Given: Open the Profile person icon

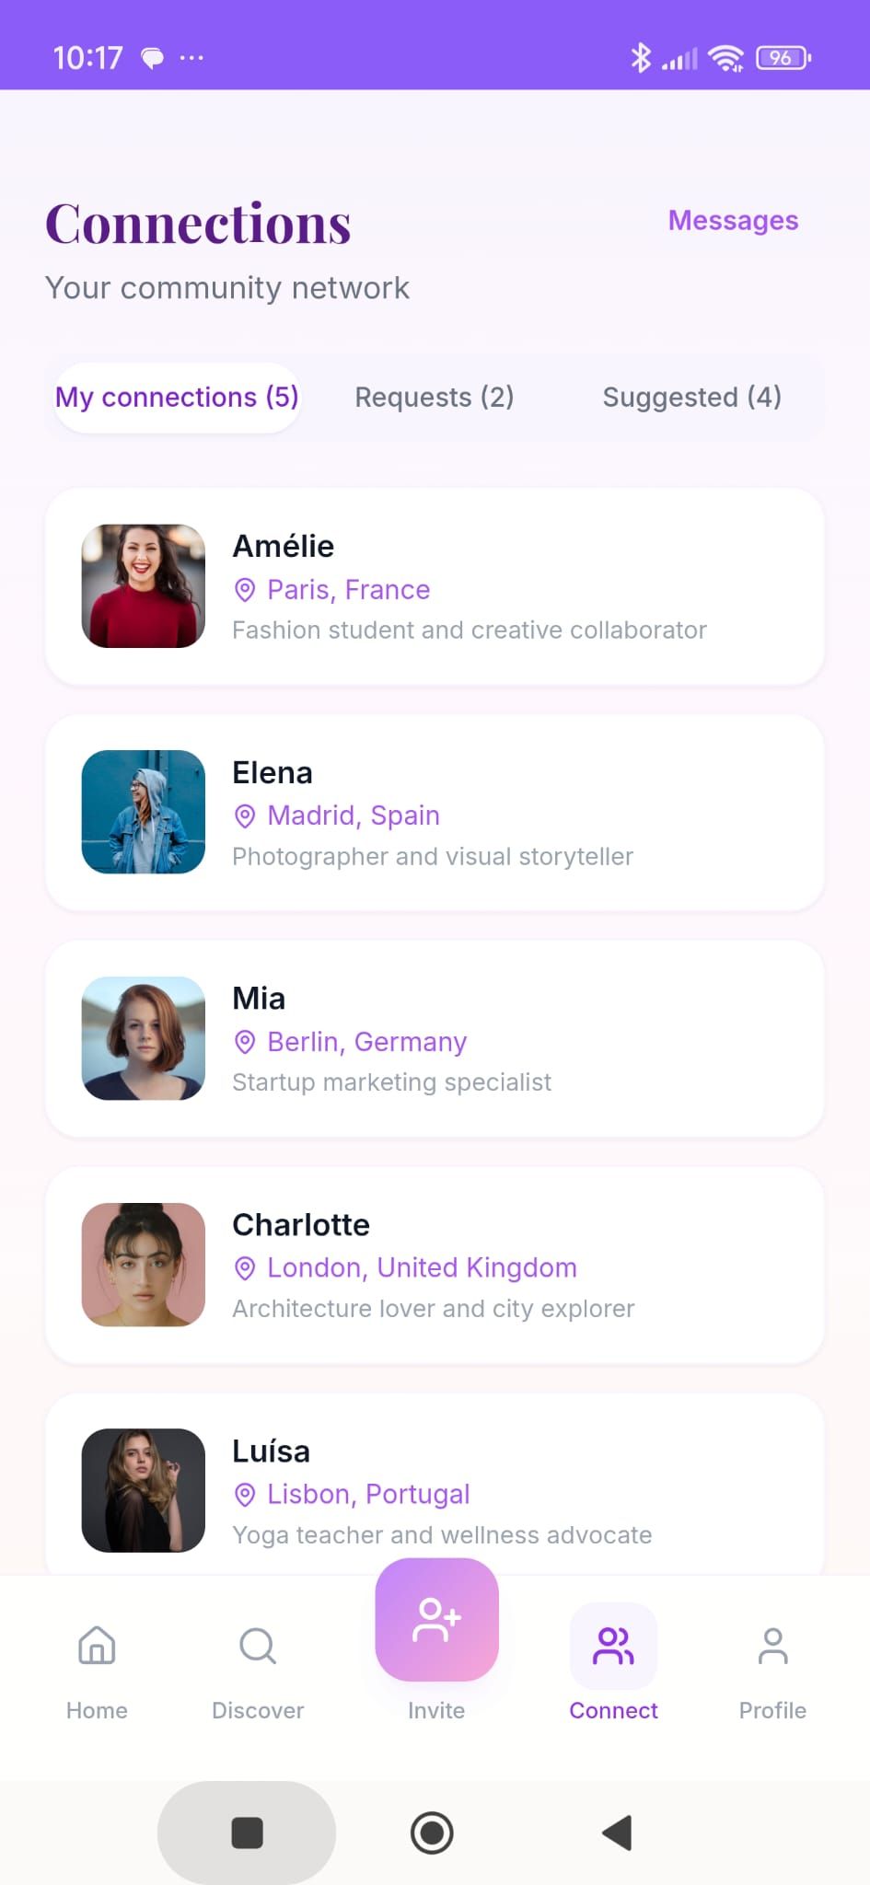Looking at the screenshot, I should click(773, 1646).
